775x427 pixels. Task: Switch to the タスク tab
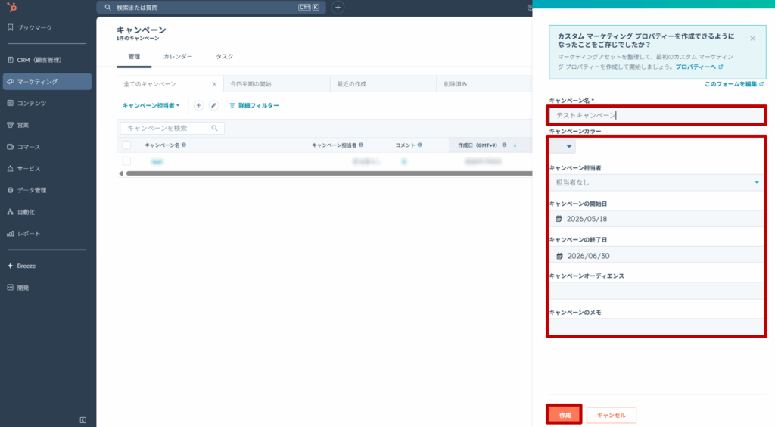point(224,56)
